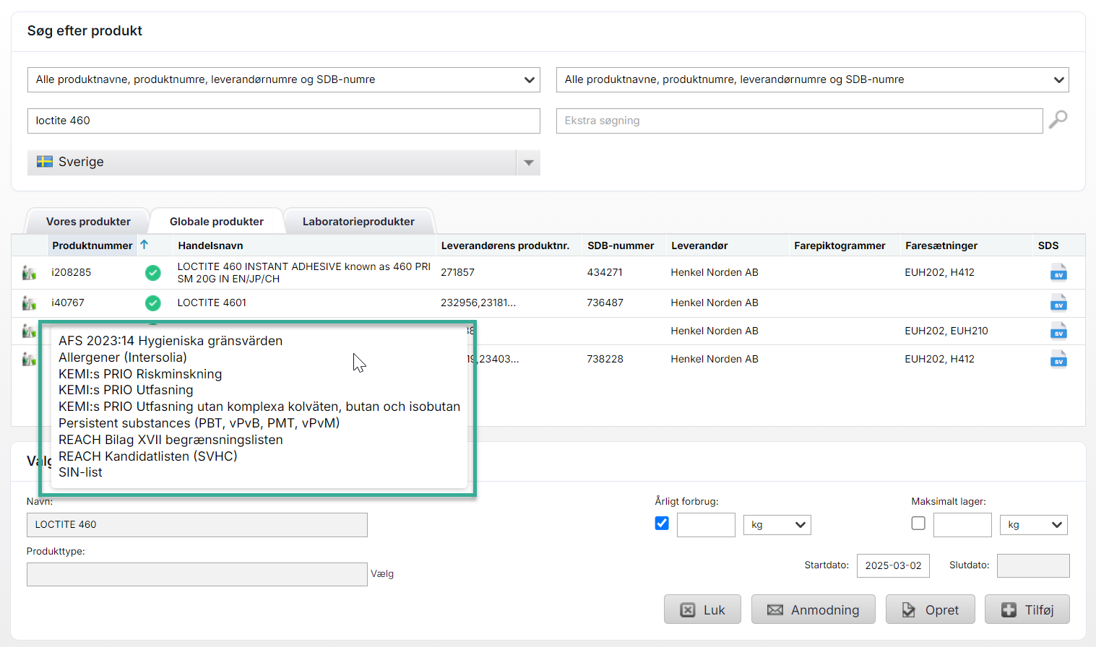The height and width of the screenshot is (647, 1096).
Task: Click Faresætninger column header
Action: click(941, 246)
